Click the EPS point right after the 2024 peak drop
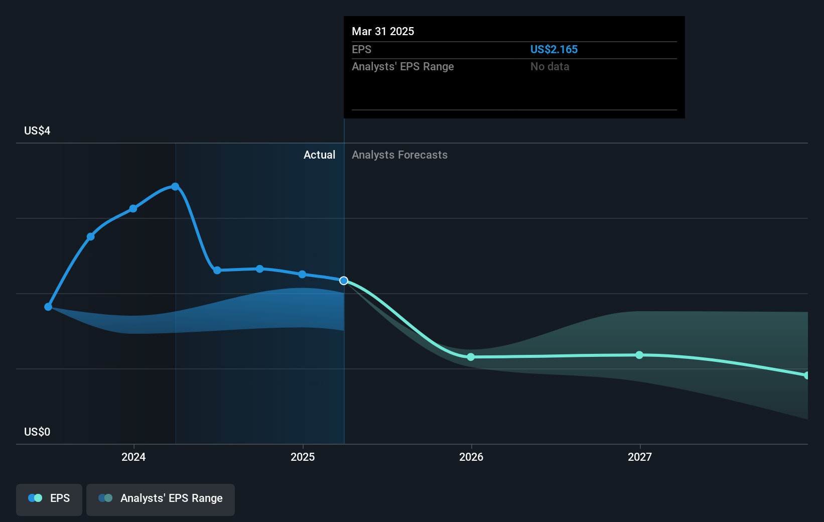Viewport: 824px width, 522px height. tap(217, 270)
